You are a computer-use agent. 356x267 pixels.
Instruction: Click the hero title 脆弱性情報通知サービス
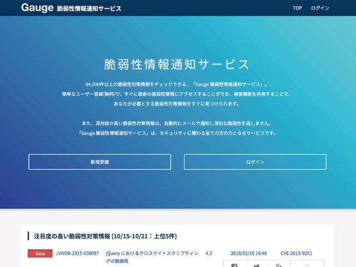pyautogui.click(x=177, y=63)
